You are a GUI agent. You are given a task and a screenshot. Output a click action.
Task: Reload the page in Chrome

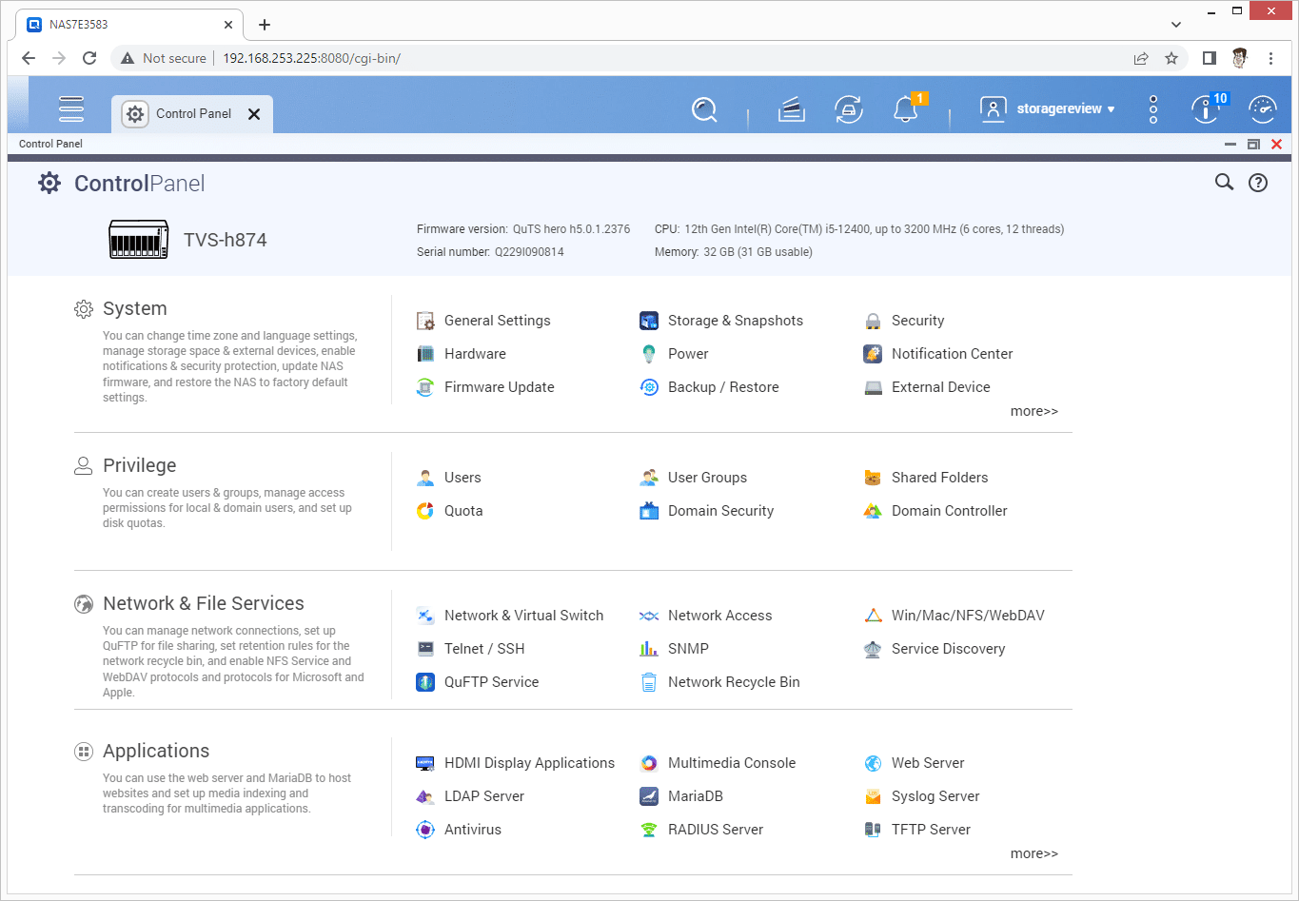89,58
